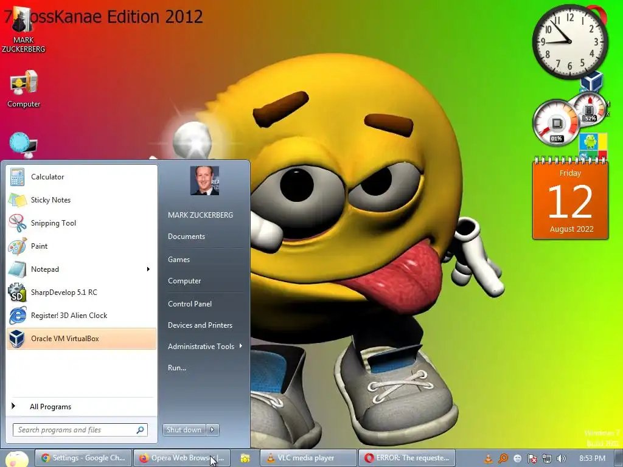The image size is (623, 467).
Task: Click the 8:53 PM taskbar clock
Action: pos(592,458)
